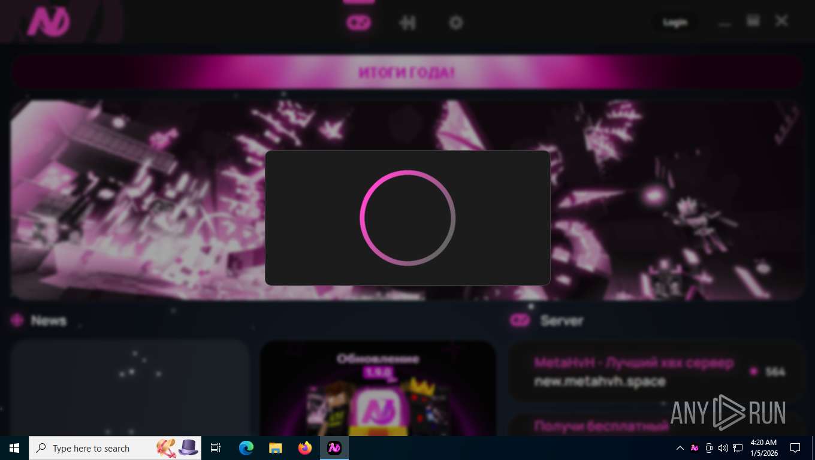Click the News section icon
815x460 pixels.
click(x=17, y=320)
